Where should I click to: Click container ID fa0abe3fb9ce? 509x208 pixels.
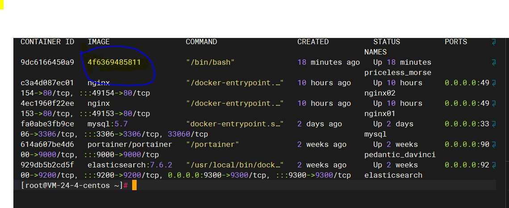(47, 124)
